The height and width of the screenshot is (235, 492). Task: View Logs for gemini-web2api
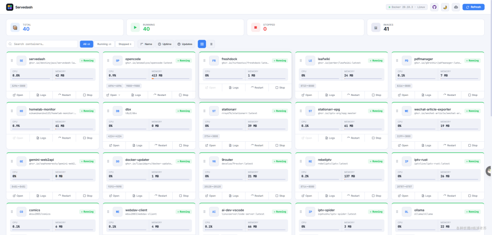click(x=41, y=195)
